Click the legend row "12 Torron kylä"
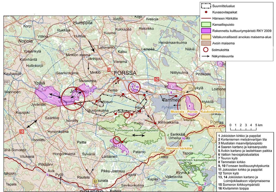Screen dimensions: 276x192 228,173
